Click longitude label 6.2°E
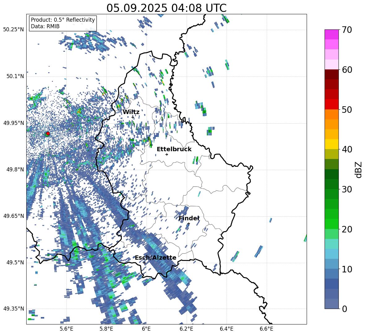The height and width of the screenshot is (335, 366). [x=186, y=329]
